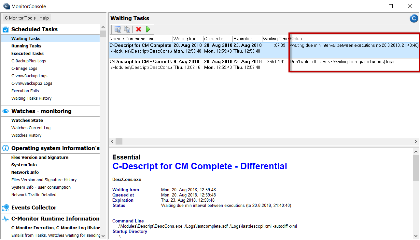Image resolution: width=420 pixels, height=240 pixels.
Task: Open C-BackupPlus Logs
Action: tap(29, 61)
